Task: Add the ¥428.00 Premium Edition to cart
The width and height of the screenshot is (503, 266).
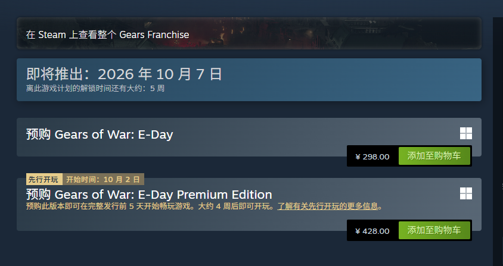Action: pyautogui.click(x=434, y=230)
